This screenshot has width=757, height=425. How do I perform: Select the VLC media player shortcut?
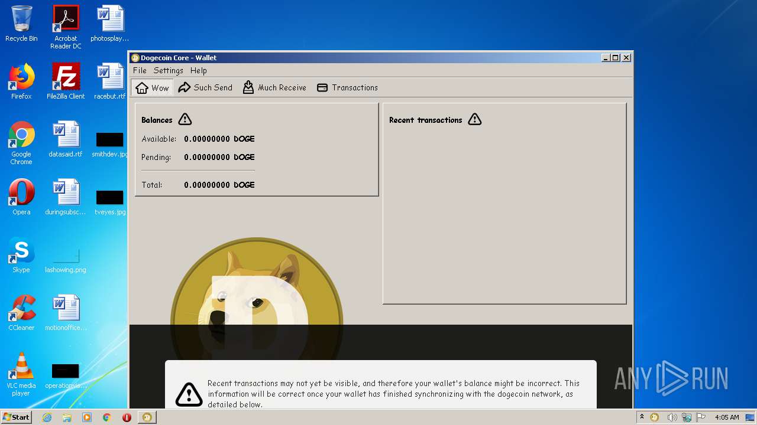(x=21, y=374)
